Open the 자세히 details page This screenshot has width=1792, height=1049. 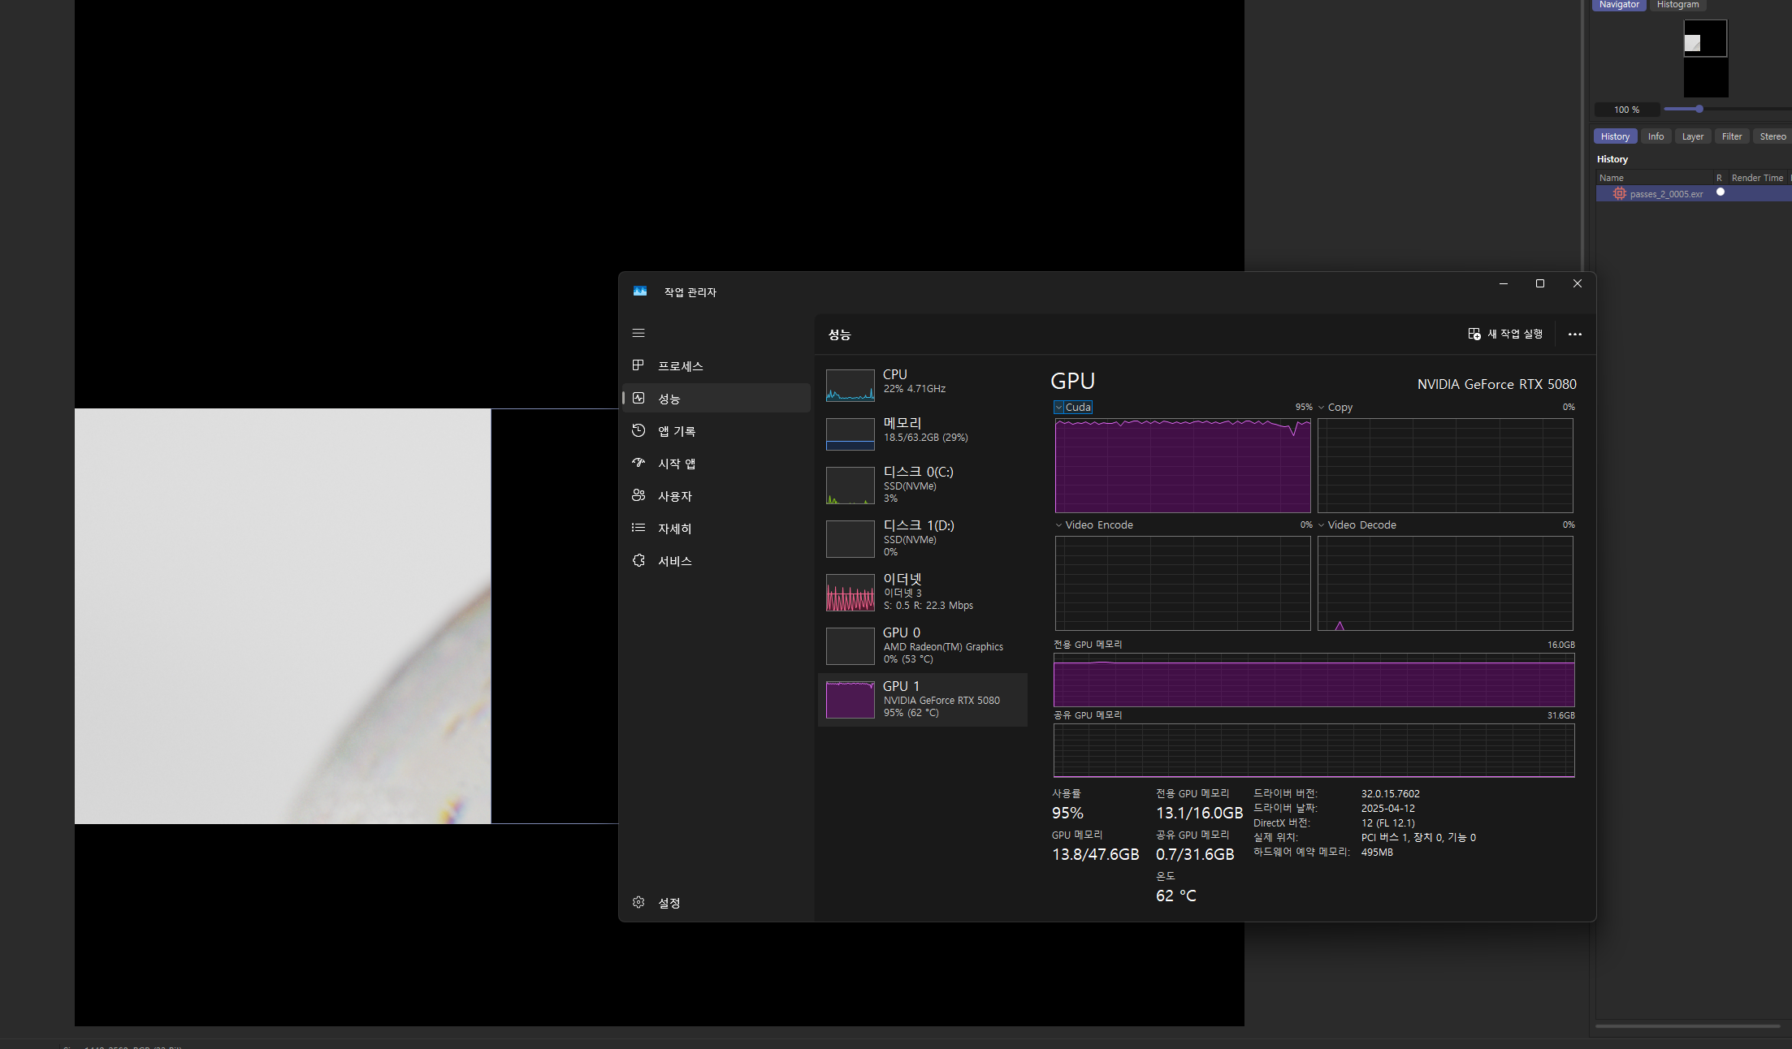click(x=716, y=529)
